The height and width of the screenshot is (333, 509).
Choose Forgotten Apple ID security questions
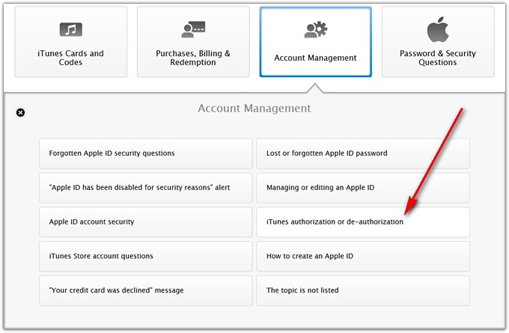146,153
